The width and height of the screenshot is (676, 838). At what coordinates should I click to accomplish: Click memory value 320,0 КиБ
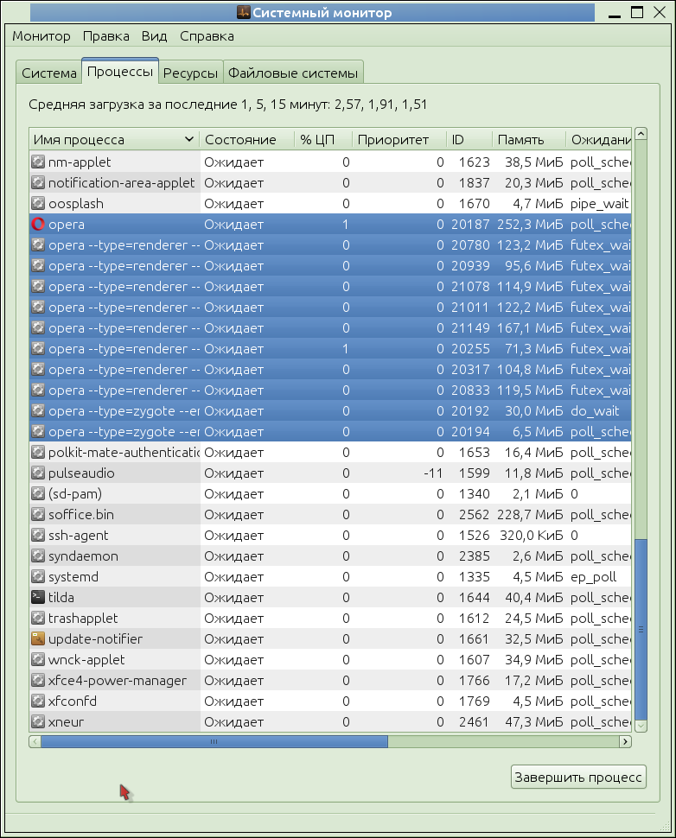click(532, 536)
